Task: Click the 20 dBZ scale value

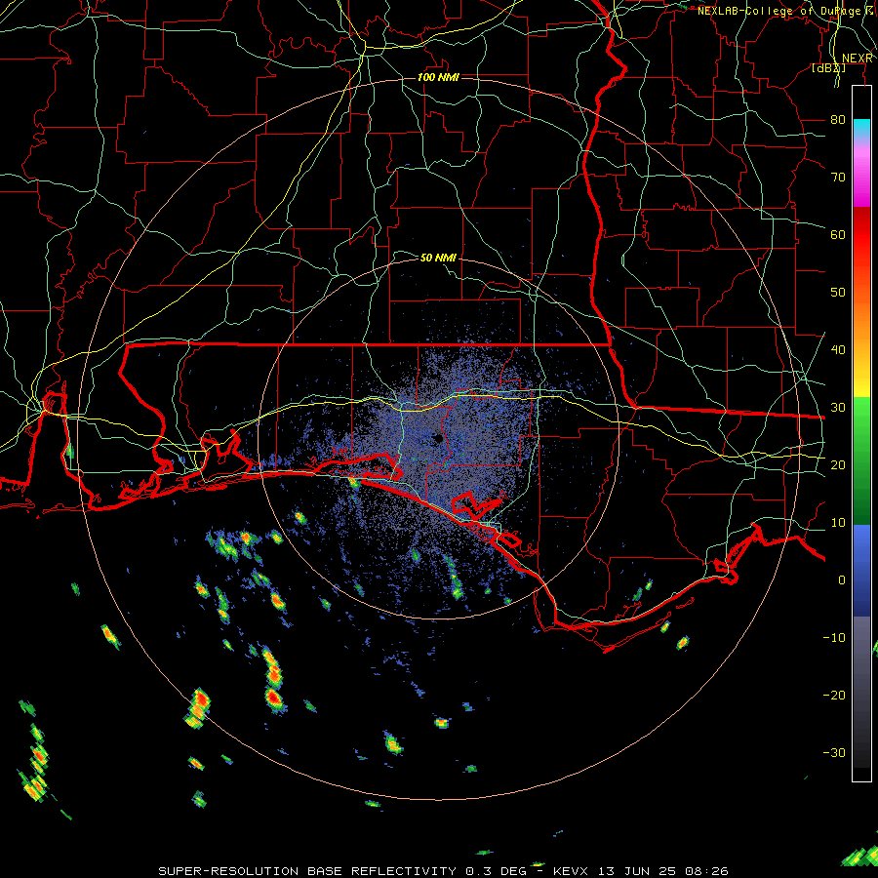Action: (x=838, y=464)
